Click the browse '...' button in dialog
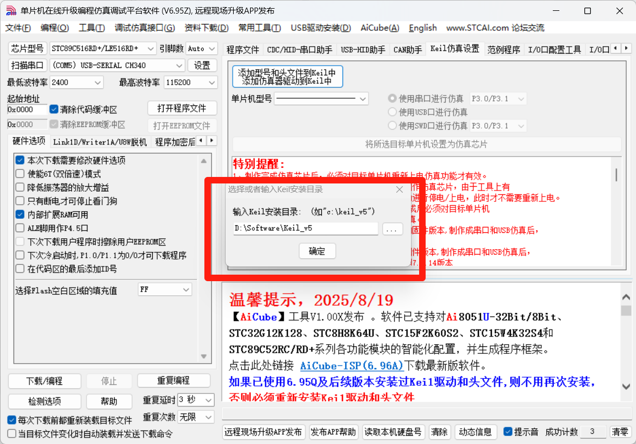This screenshot has width=636, height=444. (392, 229)
